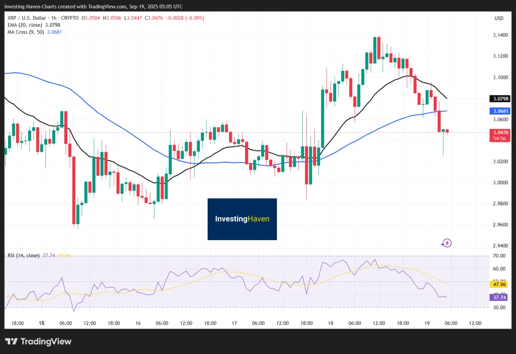The image size is (516, 354).
Task: Click the 15 date label on time axis
Action: coord(42,323)
